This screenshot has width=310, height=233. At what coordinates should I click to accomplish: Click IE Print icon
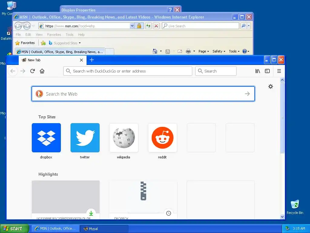coord(188,51)
